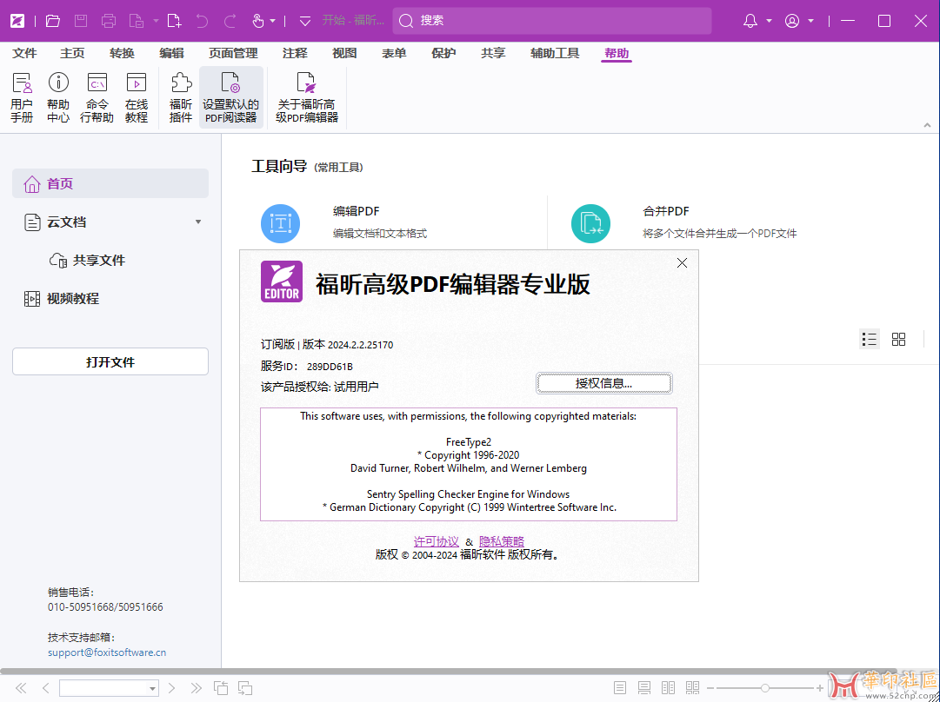Switch recent files to grid view

(898, 340)
